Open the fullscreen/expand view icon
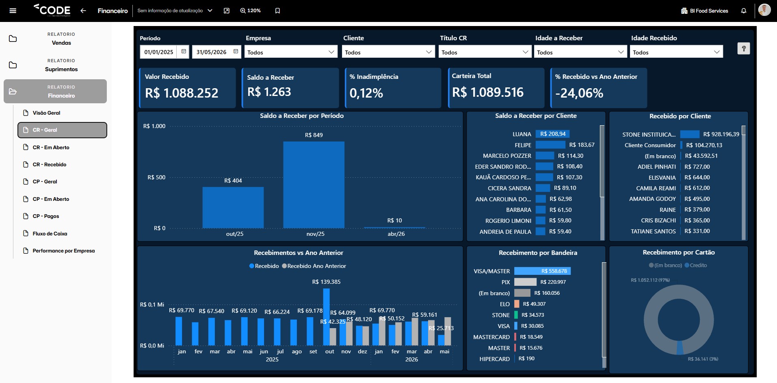This screenshot has height=383, width=777. (x=227, y=11)
